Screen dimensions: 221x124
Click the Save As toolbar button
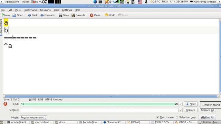click(x=78, y=15)
